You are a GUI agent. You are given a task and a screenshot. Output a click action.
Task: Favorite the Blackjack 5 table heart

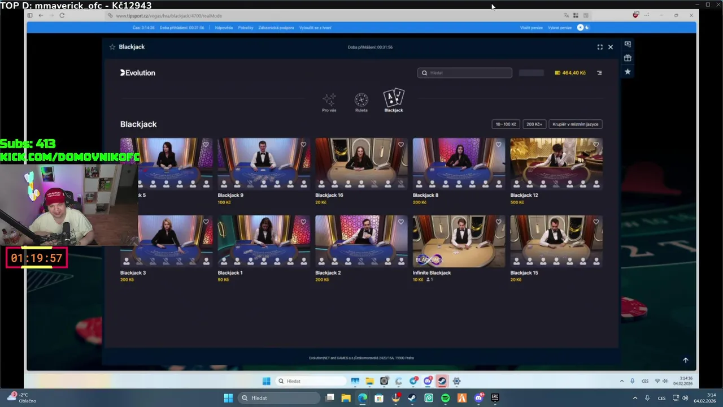pos(206,145)
